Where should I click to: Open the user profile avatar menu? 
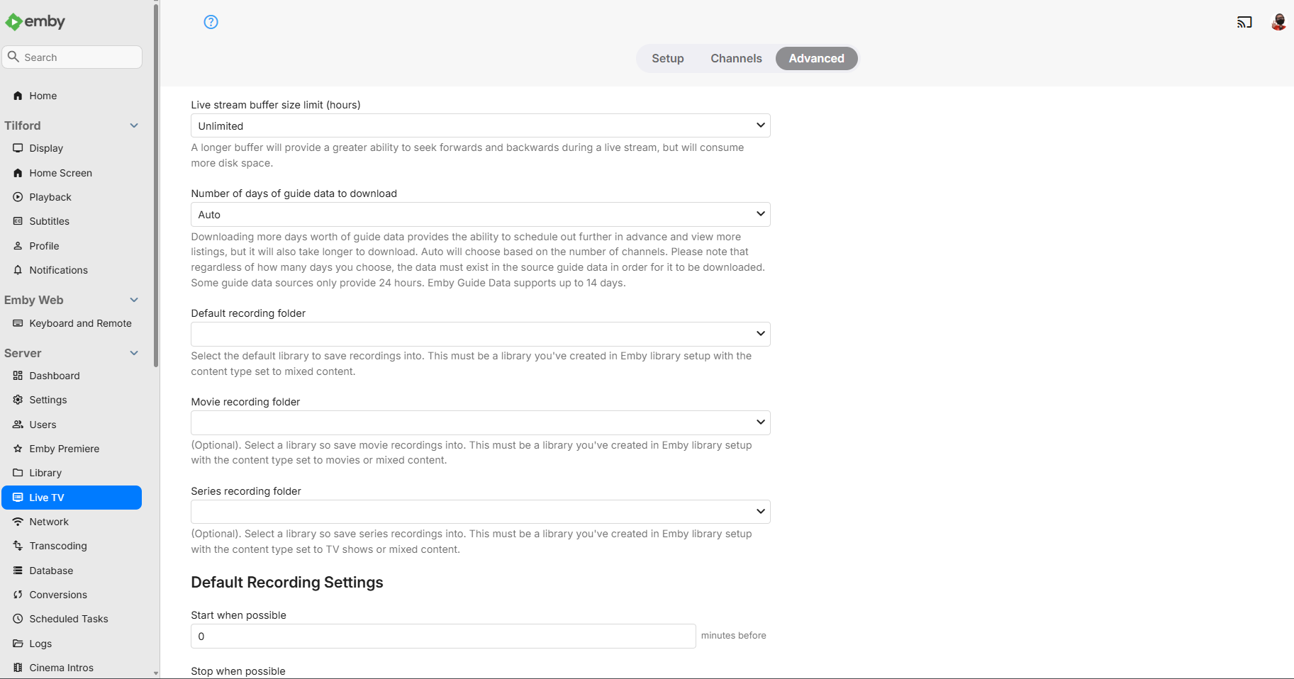coord(1278,22)
